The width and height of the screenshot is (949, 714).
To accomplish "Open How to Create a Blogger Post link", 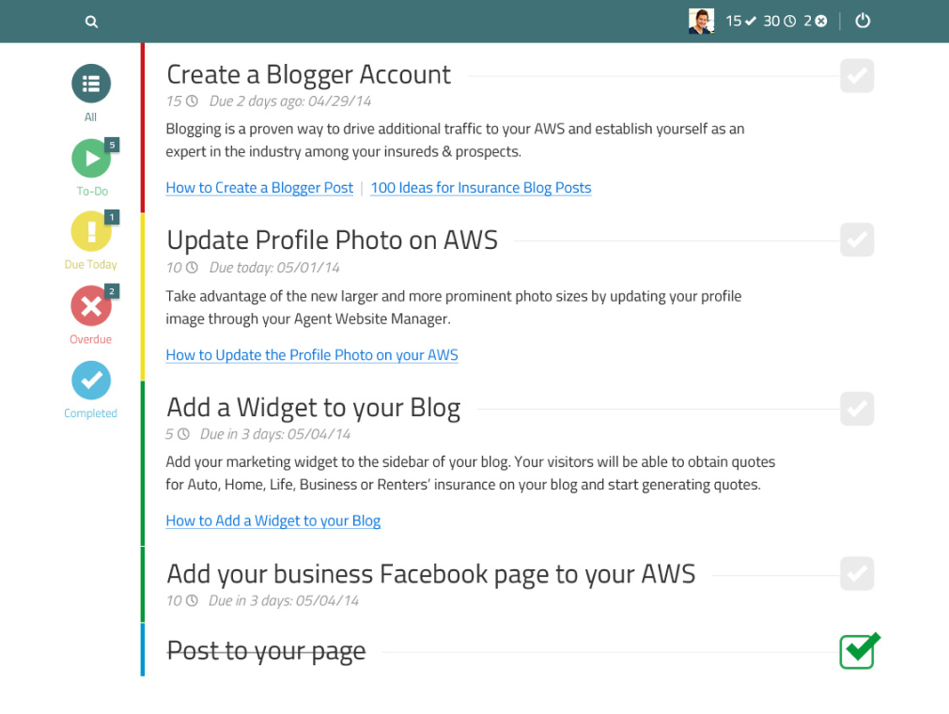I will [259, 188].
